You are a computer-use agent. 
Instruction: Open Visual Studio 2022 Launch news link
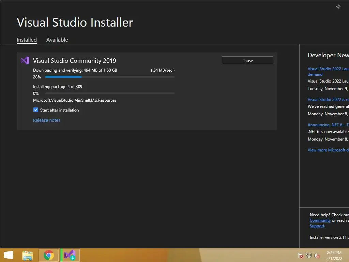click(x=328, y=72)
